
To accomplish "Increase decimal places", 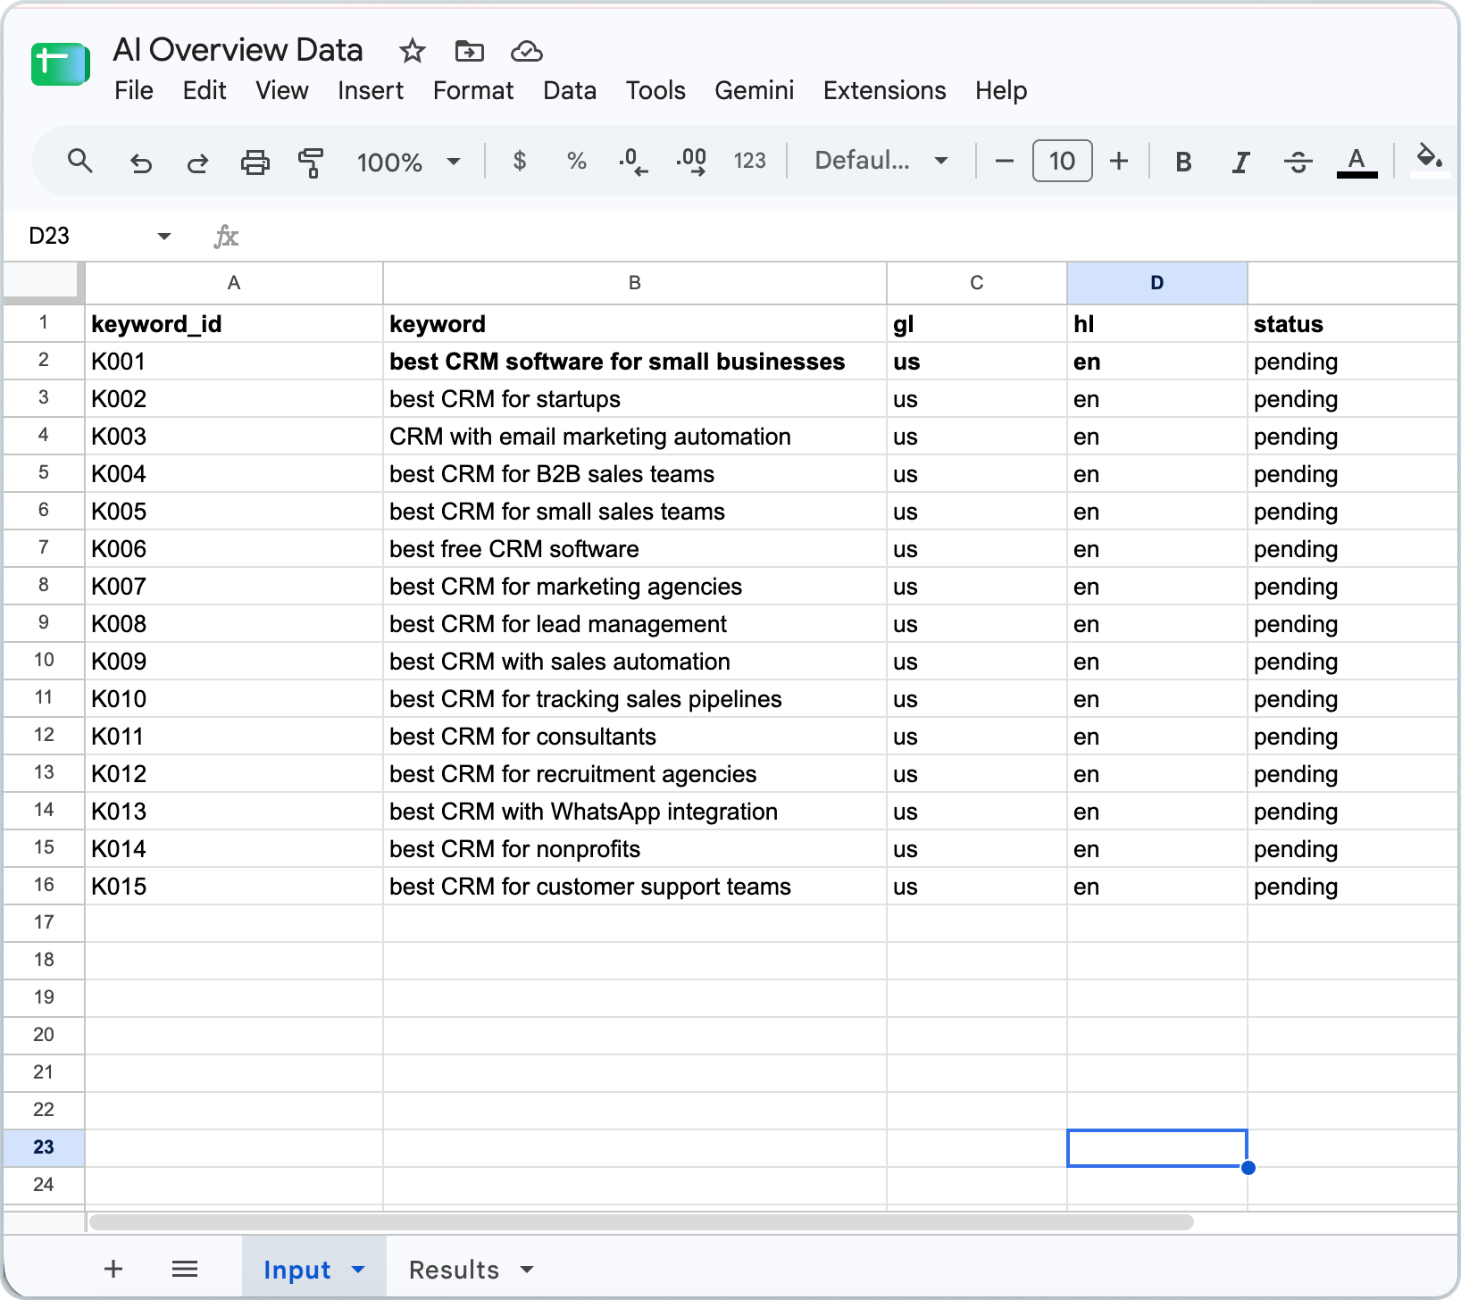I will coord(691,162).
